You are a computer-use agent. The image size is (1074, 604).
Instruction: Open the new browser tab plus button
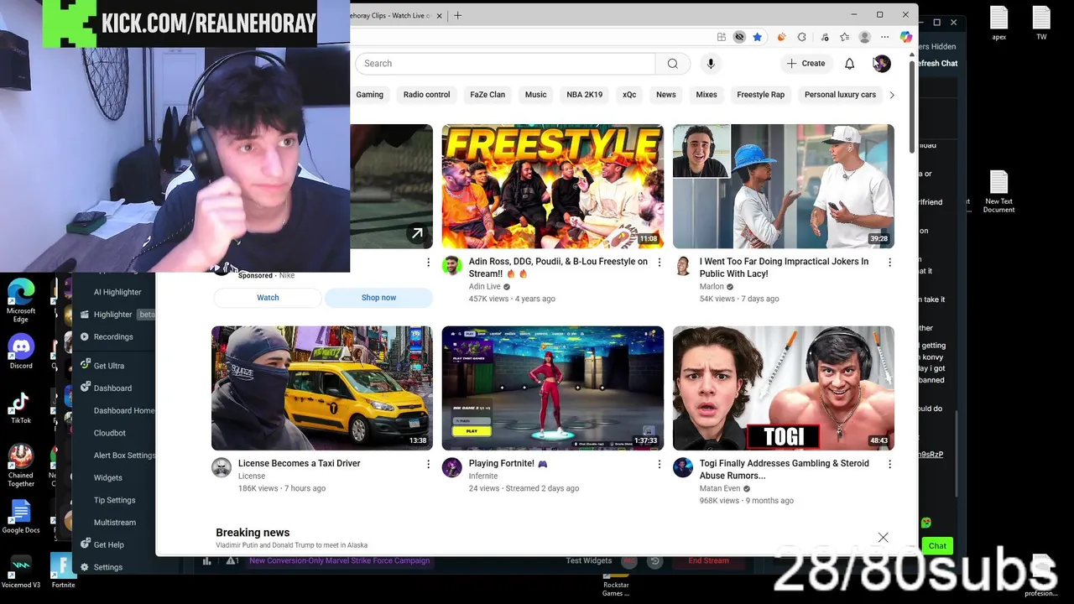(x=457, y=15)
